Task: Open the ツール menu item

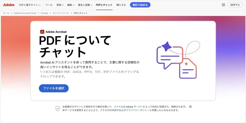Action: click(49, 5)
